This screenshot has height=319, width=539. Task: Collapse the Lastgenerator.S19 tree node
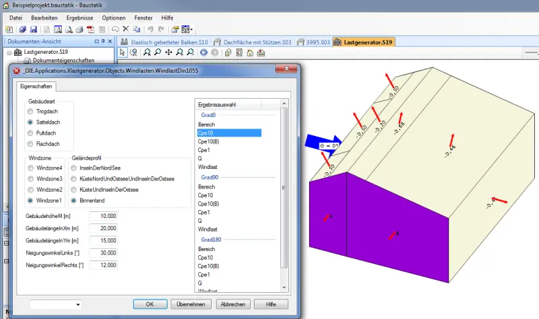9,52
